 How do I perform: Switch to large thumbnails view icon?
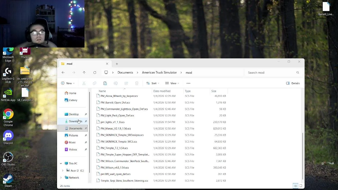[301, 186]
